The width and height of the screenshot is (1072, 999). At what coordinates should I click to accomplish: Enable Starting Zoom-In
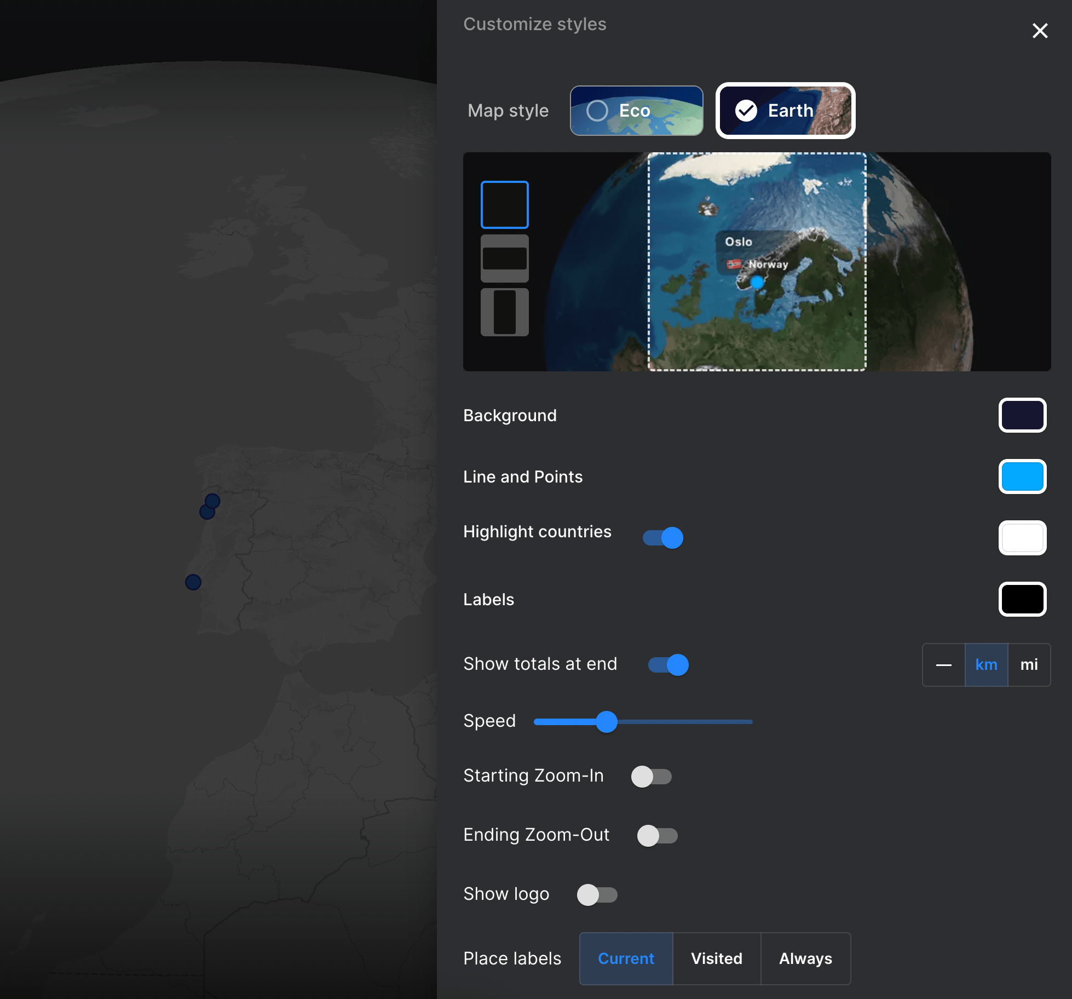tap(652, 776)
